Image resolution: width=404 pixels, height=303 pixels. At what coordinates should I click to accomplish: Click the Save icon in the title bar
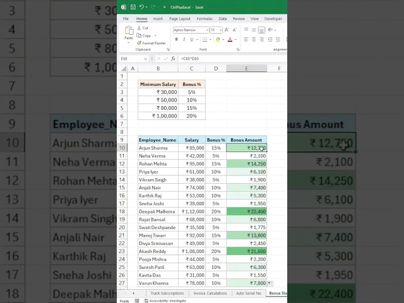133,7
